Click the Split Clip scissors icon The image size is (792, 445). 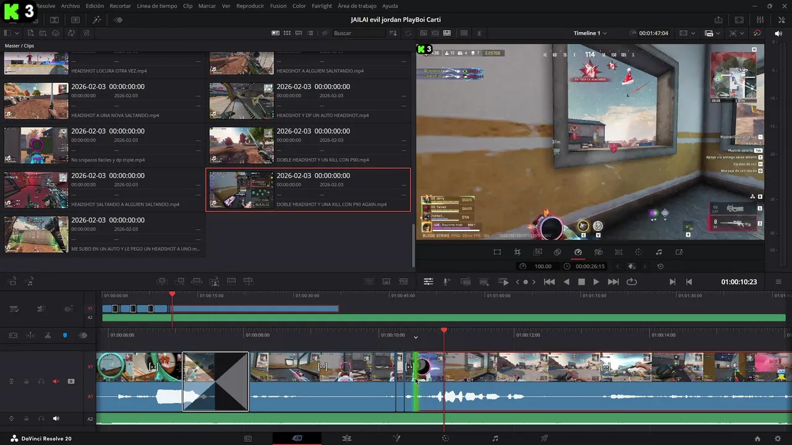[x=48, y=335]
